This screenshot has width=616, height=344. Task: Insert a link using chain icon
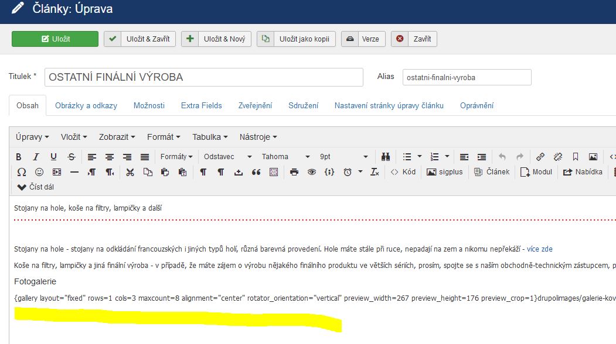point(540,157)
